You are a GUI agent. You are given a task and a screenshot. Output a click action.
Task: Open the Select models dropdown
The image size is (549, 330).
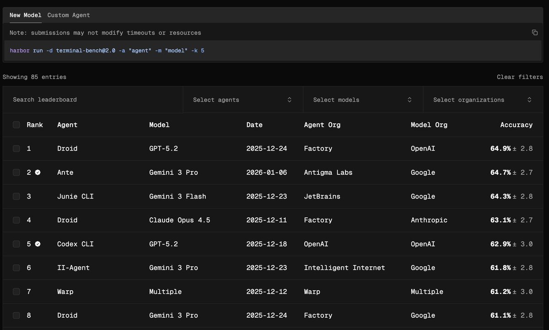point(363,100)
